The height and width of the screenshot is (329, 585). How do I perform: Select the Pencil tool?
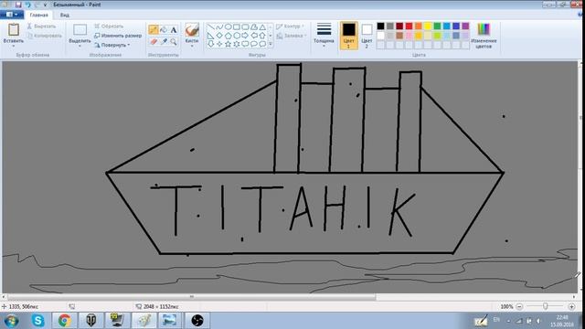pyautogui.click(x=154, y=30)
